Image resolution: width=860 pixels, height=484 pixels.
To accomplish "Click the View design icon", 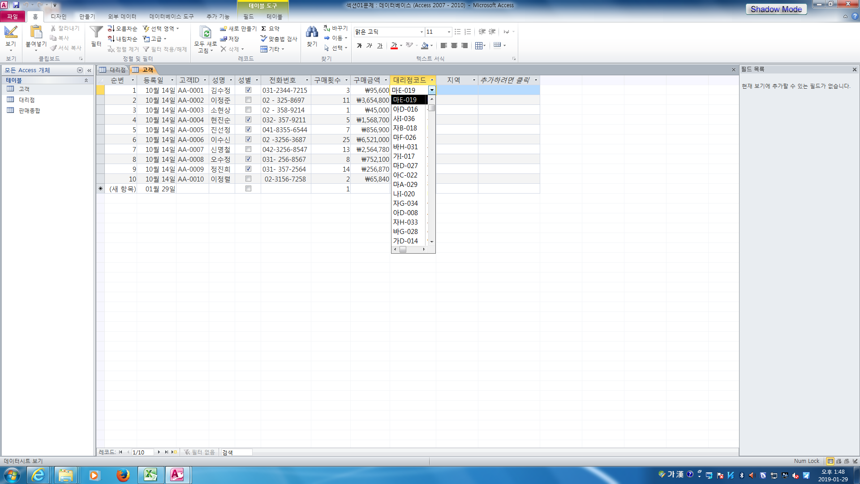I will click(x=11, y=32).
